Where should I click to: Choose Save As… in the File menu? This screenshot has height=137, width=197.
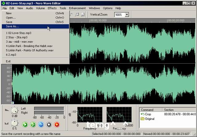(35, 26)
